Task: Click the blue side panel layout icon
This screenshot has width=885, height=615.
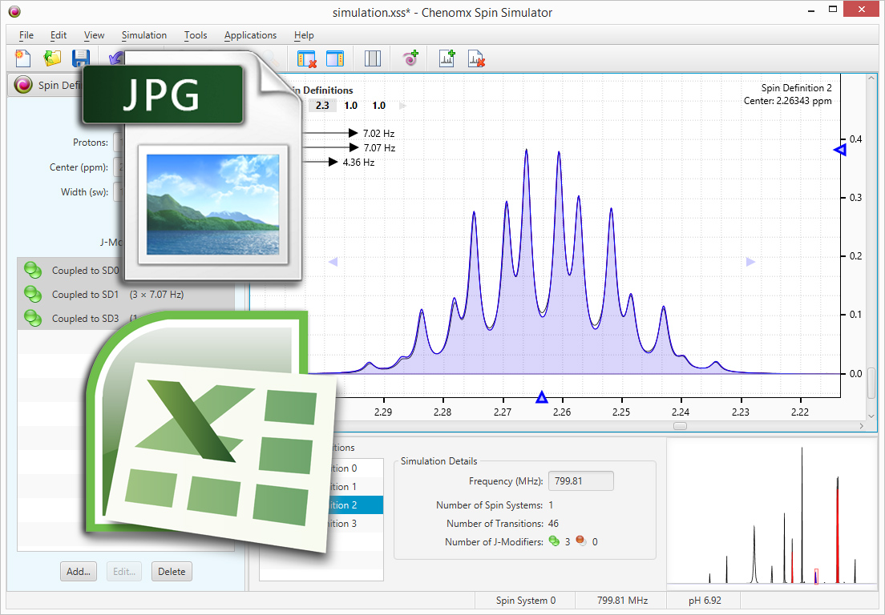Action: 335,58
